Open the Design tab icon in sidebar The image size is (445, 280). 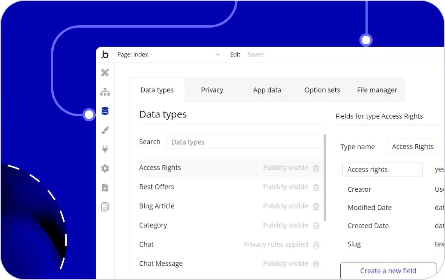pos(105,73)
